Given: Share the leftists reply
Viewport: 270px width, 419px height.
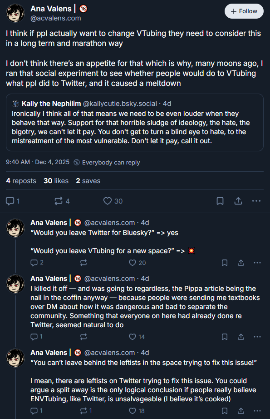Looking at the screenshot, I should click(x=241, y=411).
